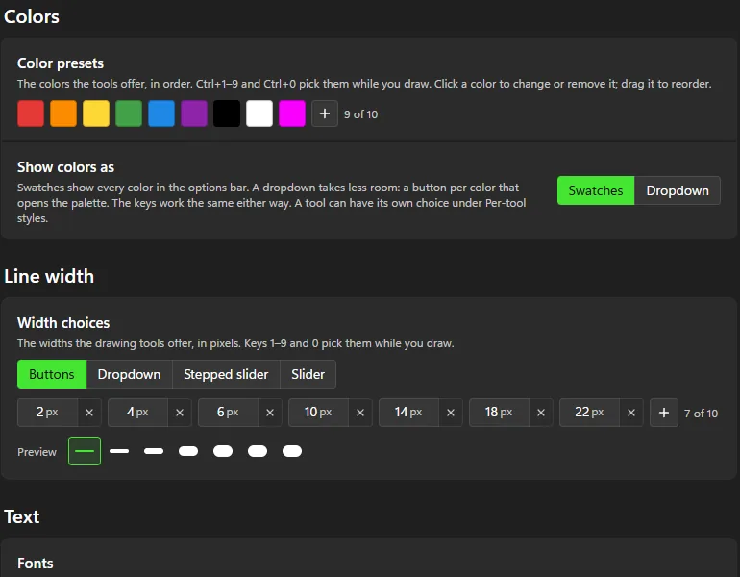This screenshot has width=740, height=577.
Task: Add a new color preset with plus button
Action: [325, 113]
